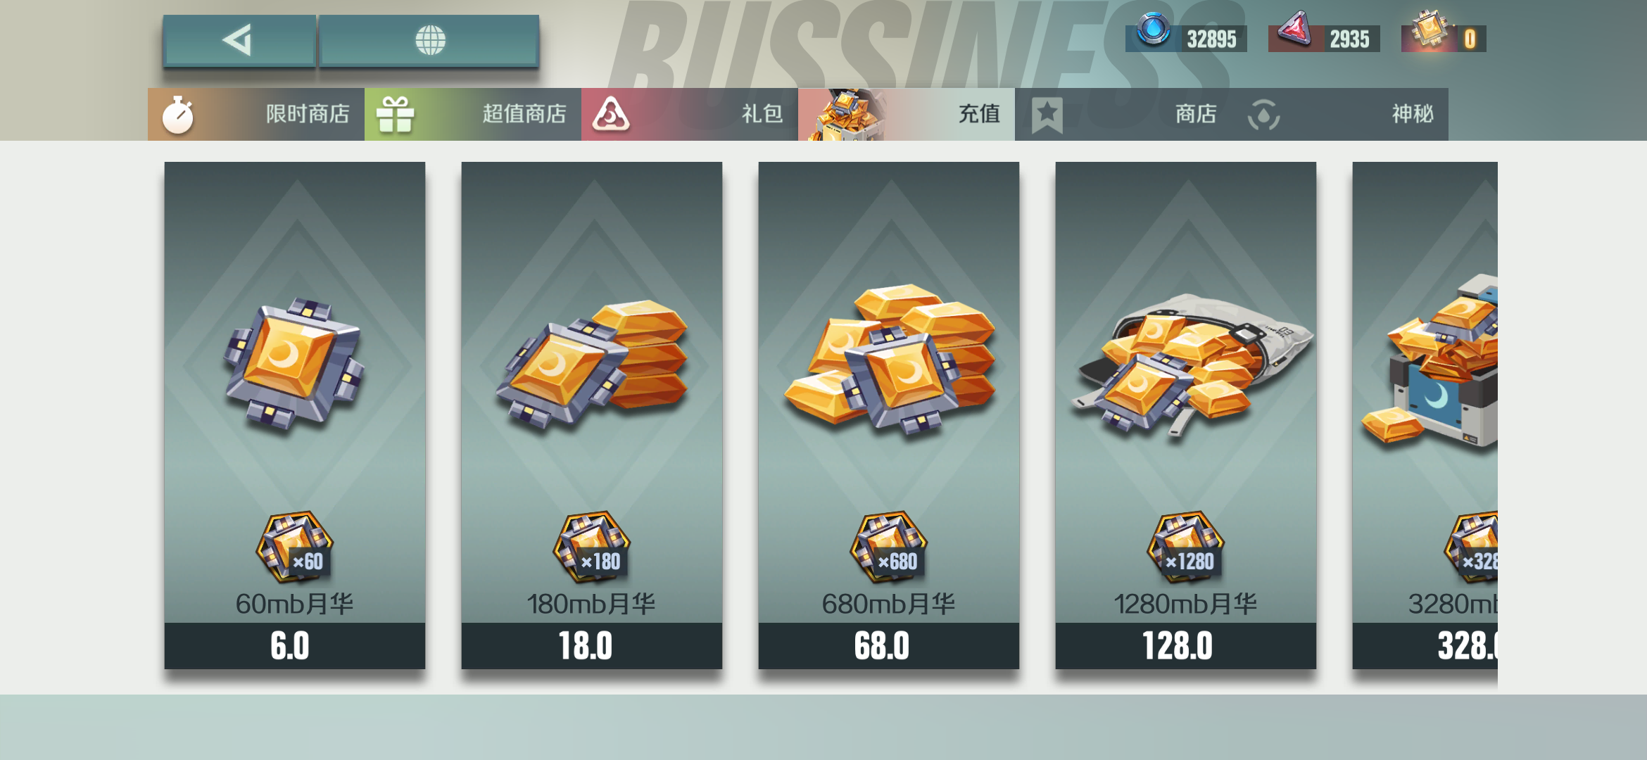
Task: Switch to the 神秘 tab
Action: [1340, 114]
